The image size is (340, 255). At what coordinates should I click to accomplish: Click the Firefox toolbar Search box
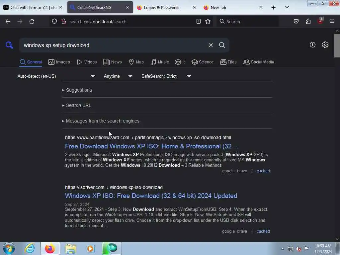(x=248, y=22)
